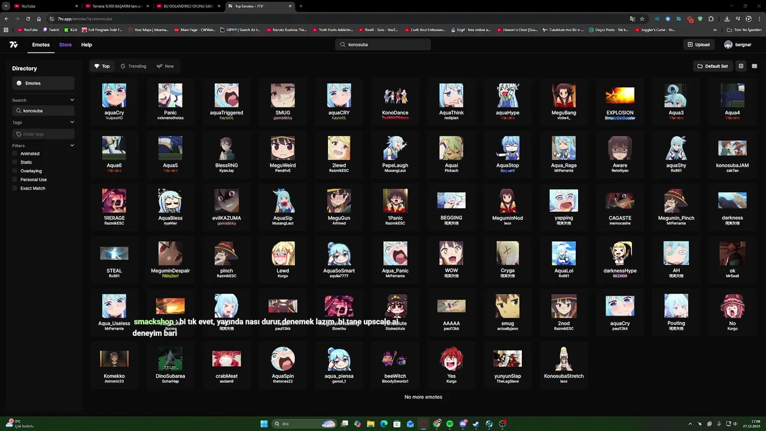Viewport: 766px width, 431px height.
Task: Click the 7TV logo in the header
Action: [x=13, y=44]
